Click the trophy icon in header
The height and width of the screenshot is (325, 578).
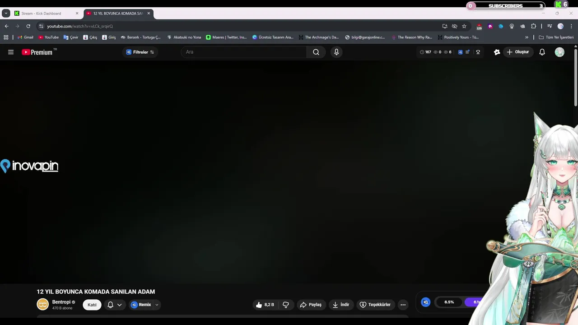(x=478, y=52)
